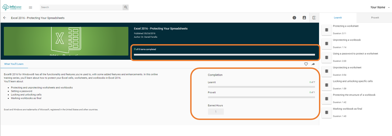
Task: Click the Earned Hours value box
Action: (x=216, y=112)
